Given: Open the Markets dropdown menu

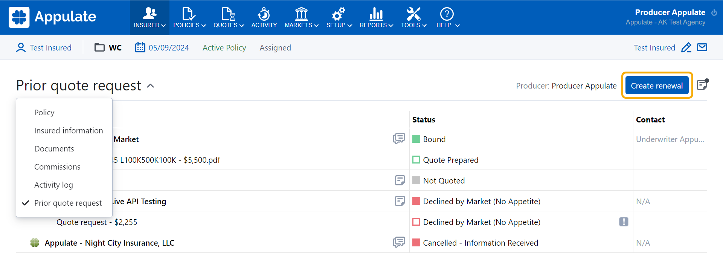Looking at the screenshot, I should point(301,18).
